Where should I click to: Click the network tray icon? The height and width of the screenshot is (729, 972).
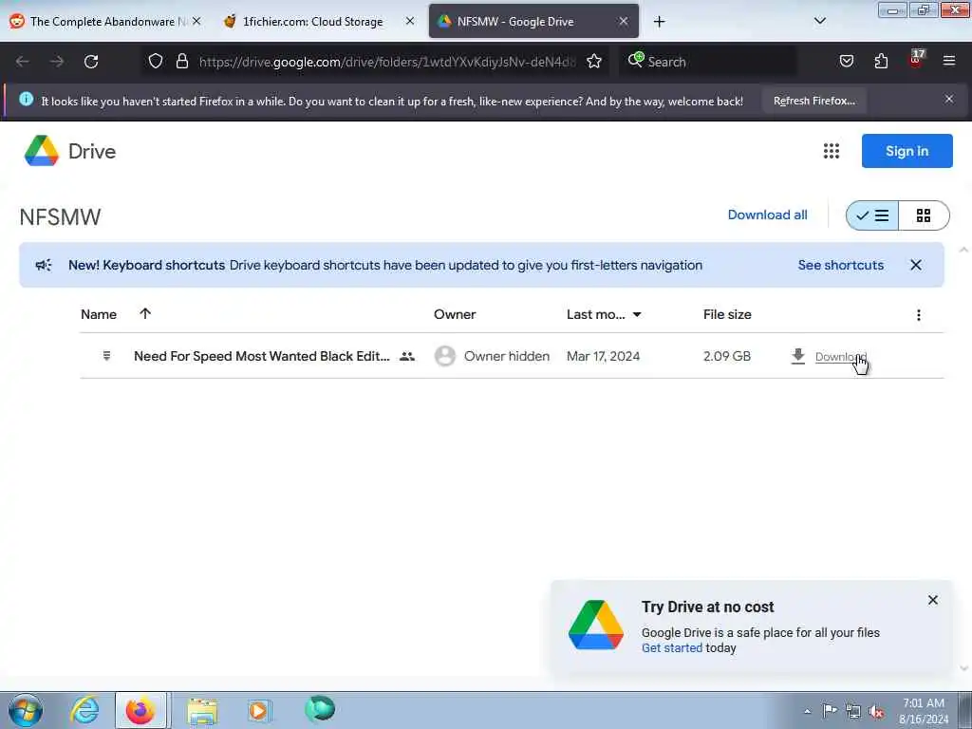[853, 712]
